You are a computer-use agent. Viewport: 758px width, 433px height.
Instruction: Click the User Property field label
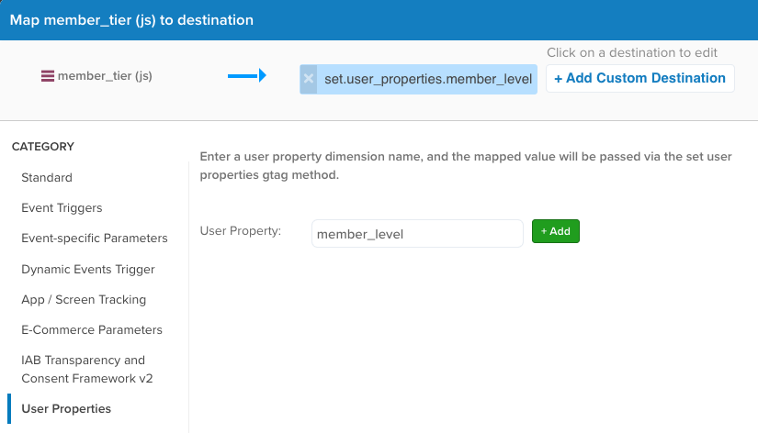[240, 231]
